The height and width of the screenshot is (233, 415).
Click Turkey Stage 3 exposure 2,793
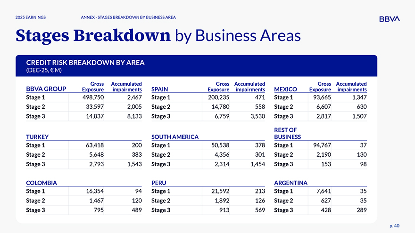[x=96, y=164]
